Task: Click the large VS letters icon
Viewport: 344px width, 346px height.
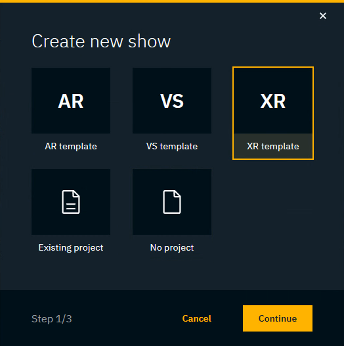Action: pos(172,101)
